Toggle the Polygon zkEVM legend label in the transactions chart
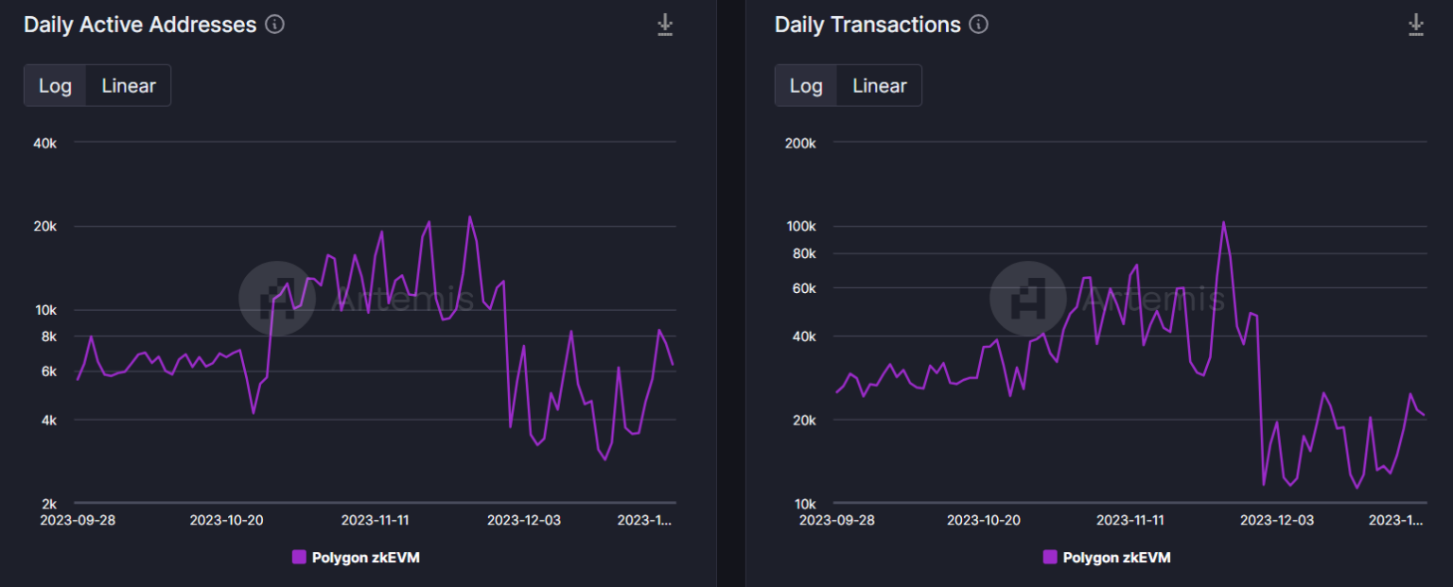 pos(1116,558)
